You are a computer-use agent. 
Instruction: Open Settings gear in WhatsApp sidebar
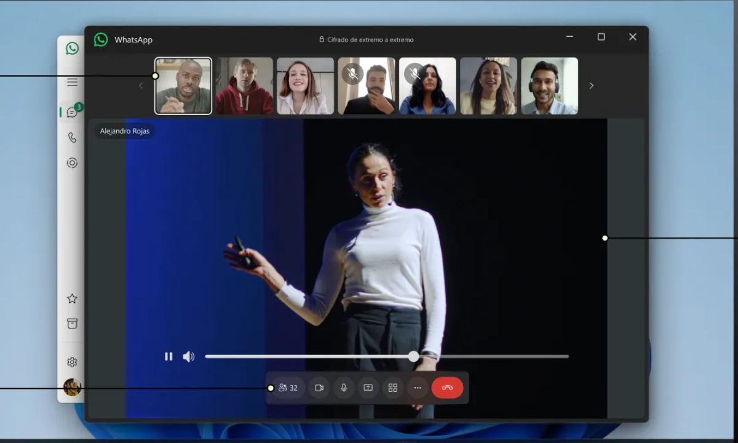point(72,362)
